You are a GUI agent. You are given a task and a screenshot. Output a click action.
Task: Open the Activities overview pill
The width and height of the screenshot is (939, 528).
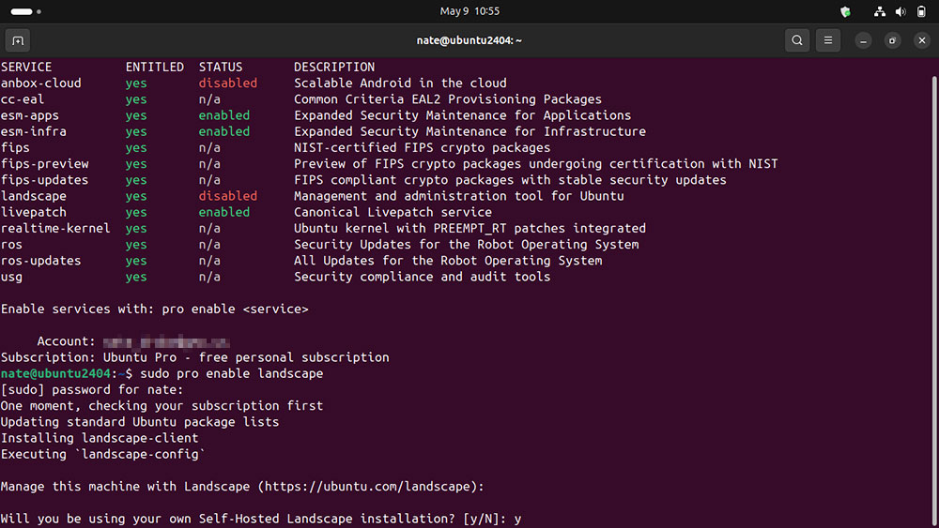point(25,11)
